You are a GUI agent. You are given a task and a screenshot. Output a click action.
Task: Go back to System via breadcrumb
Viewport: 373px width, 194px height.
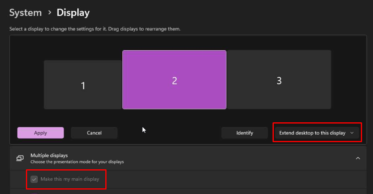tap(25, 13)
